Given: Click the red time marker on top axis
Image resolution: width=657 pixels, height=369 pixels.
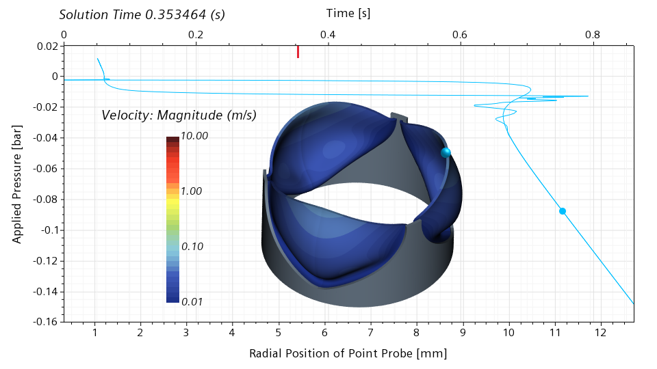Looking at the screenshot, I should 298,52.
